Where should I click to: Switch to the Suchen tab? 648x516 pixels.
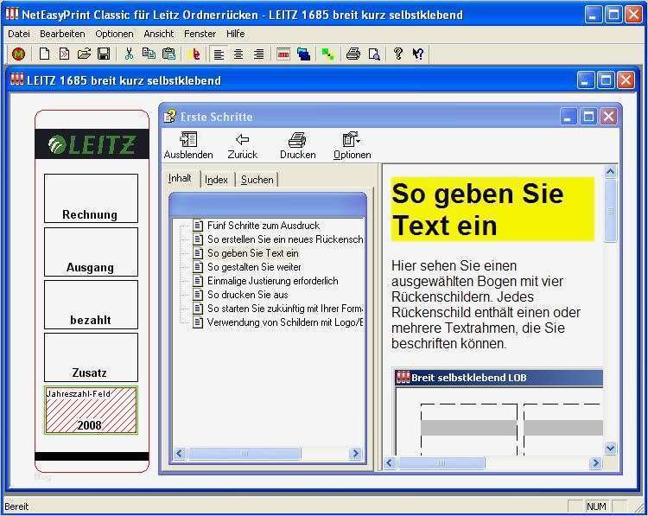pyautogui.click(x=257, y=180)
